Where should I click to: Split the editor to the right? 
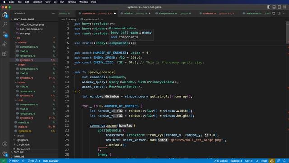(279, 14)
